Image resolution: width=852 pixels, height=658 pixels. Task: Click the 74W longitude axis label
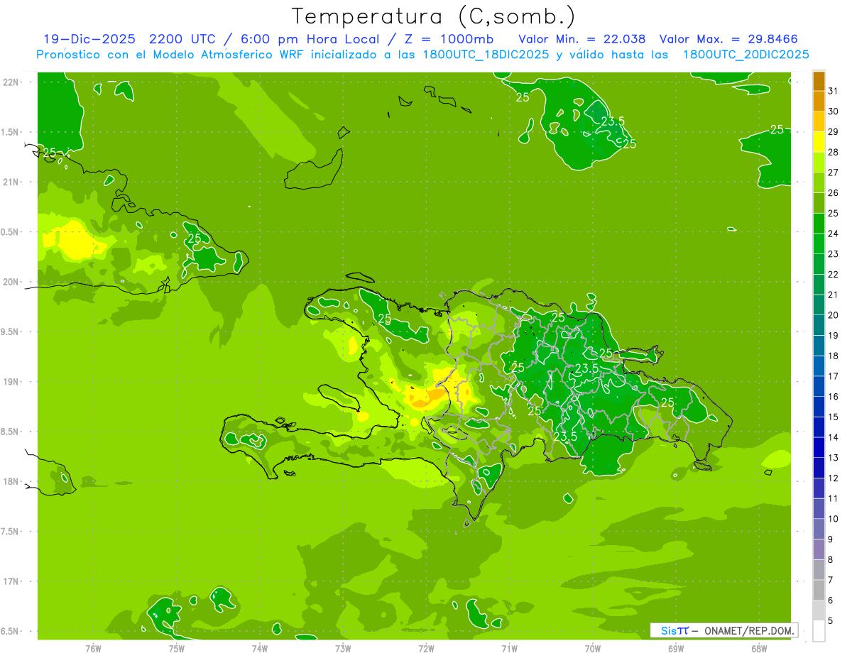pyautogui.click(x=260, y=649)
